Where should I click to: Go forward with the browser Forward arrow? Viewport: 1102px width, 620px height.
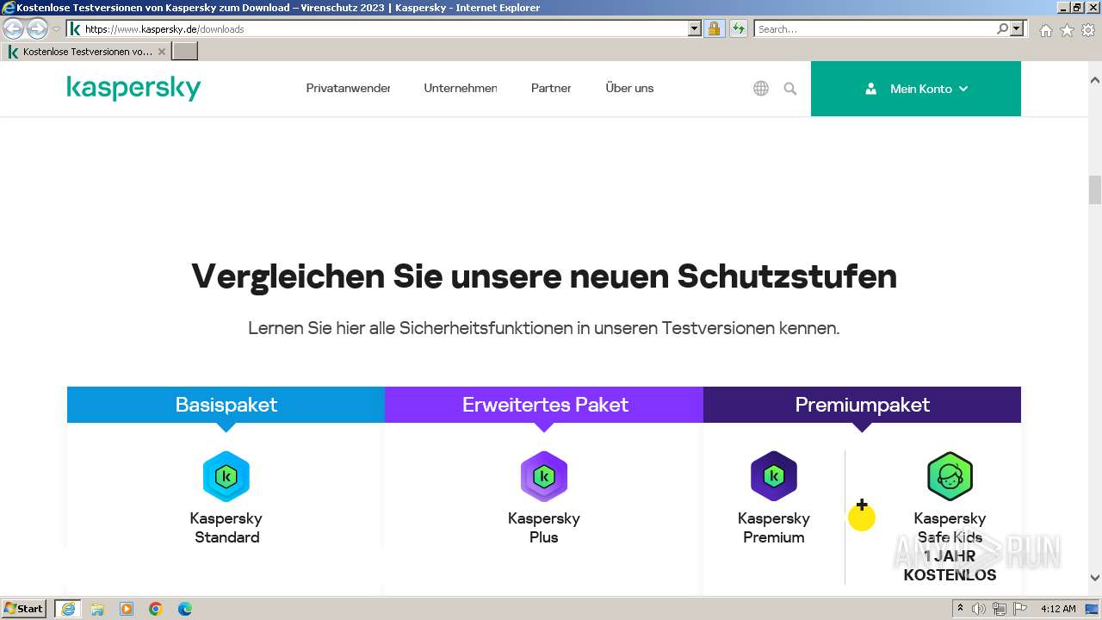[37, 28]
